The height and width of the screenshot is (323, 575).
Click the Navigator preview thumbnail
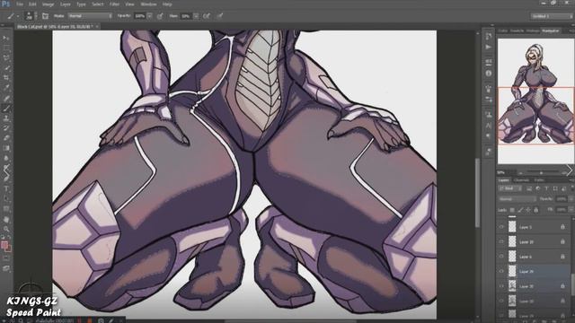535,101
